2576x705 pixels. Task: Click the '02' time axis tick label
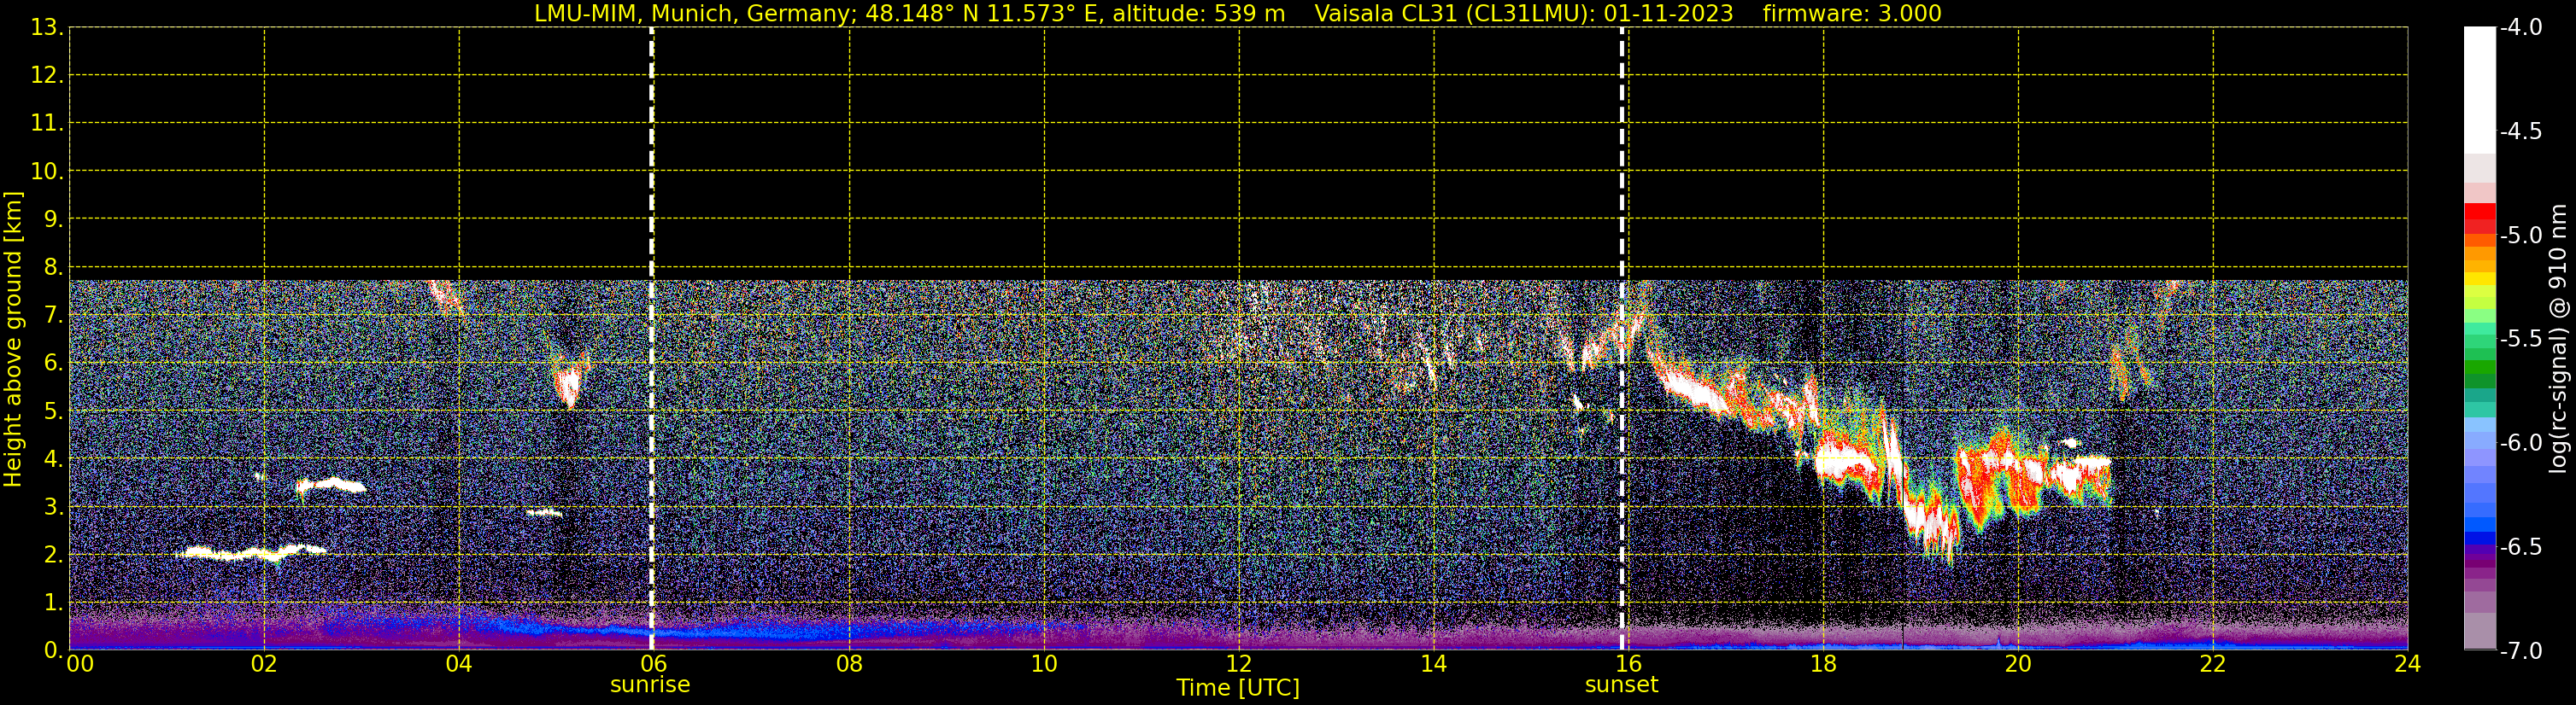coord(264,664)
